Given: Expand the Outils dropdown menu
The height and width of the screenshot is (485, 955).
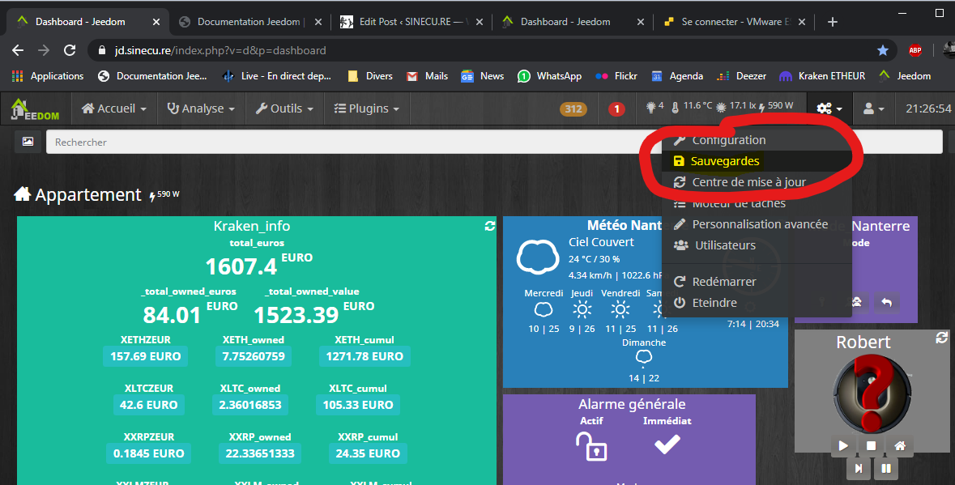Looking at the screenshot, I should (x=284, y=109).
